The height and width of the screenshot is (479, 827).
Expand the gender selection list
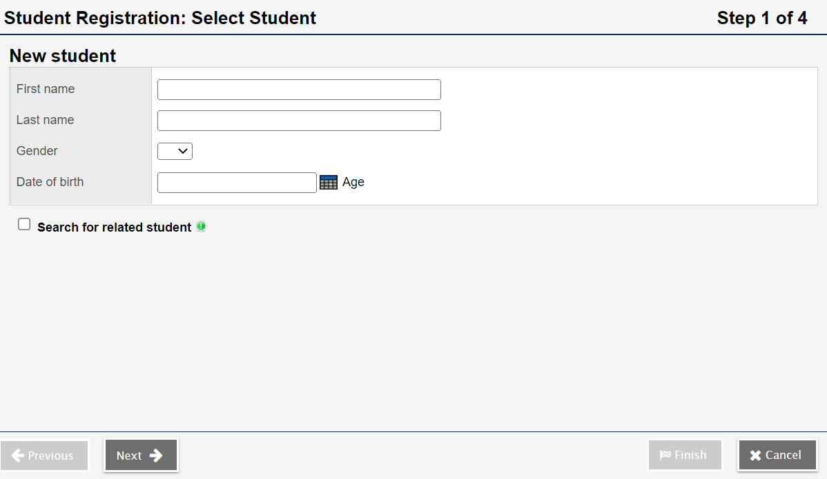(x=175, y=151)
